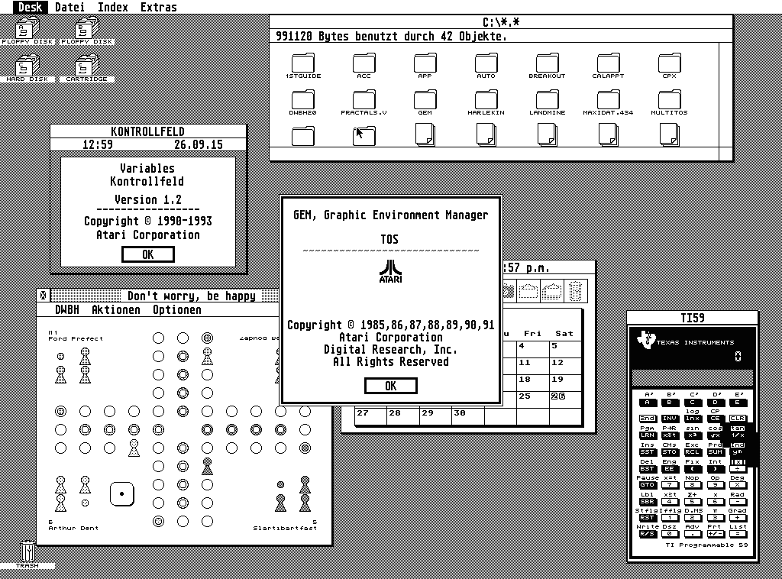Open the DWBH menu in game window
Image resolution: width=782 pixels, height=579 pixels.
(67, 309)
